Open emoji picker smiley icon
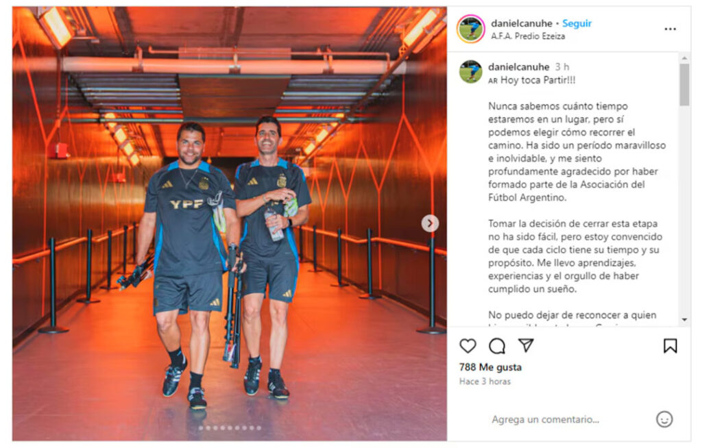This screenshot has width=702, height=448. [664, 419]
